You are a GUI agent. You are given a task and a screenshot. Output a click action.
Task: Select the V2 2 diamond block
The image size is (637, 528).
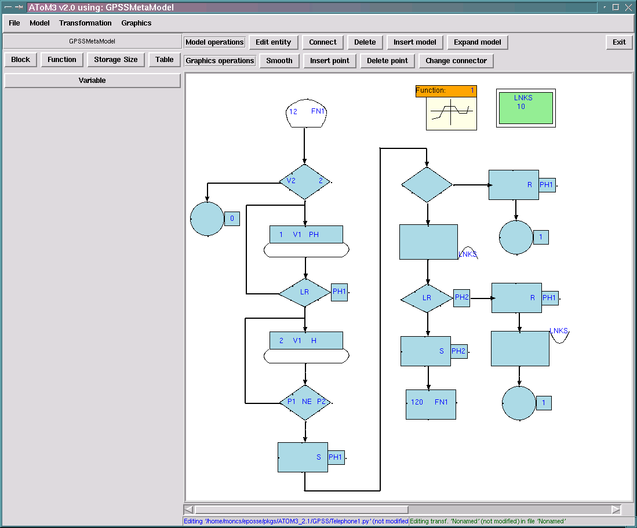pos(305,181)
